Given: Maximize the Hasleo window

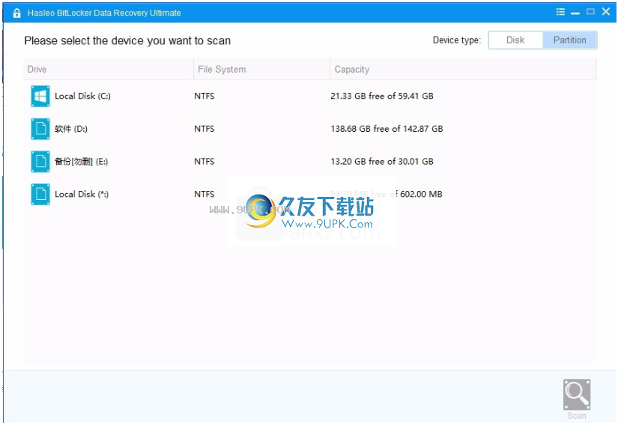Looking at the screenshot, I should [x=590, y=11].
